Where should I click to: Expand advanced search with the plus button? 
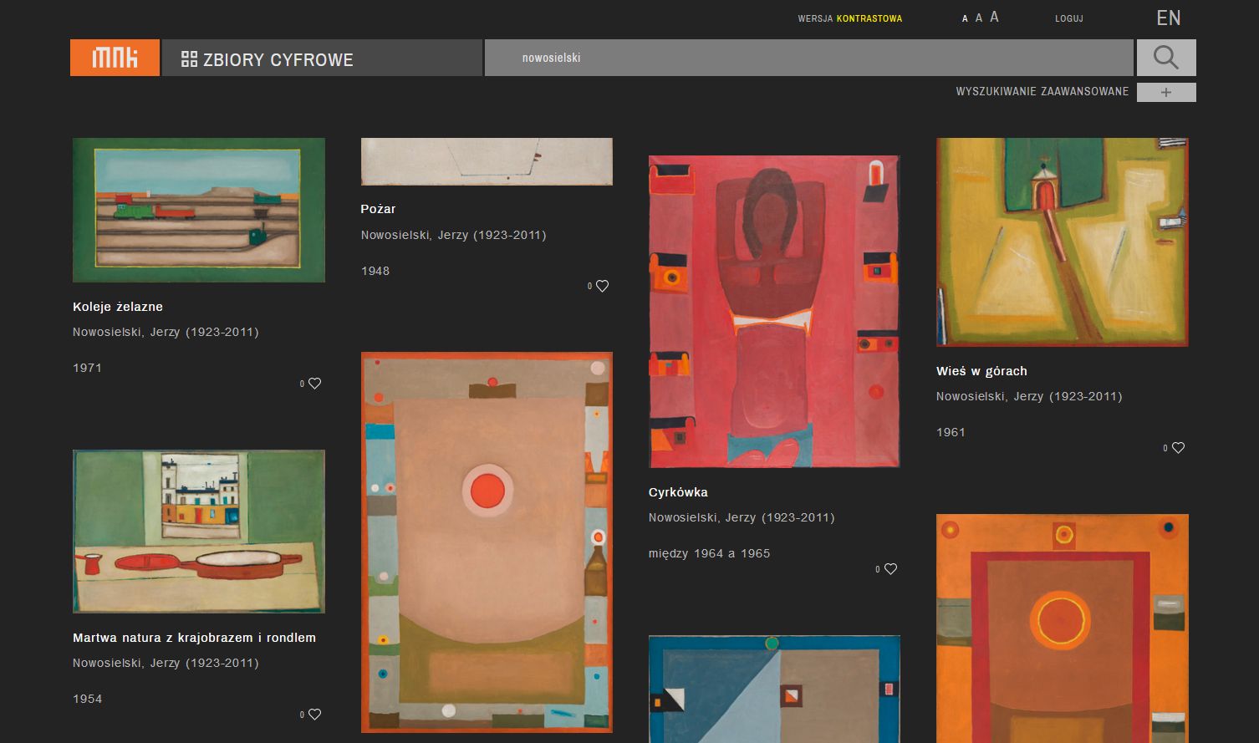tap(1166, 92)
